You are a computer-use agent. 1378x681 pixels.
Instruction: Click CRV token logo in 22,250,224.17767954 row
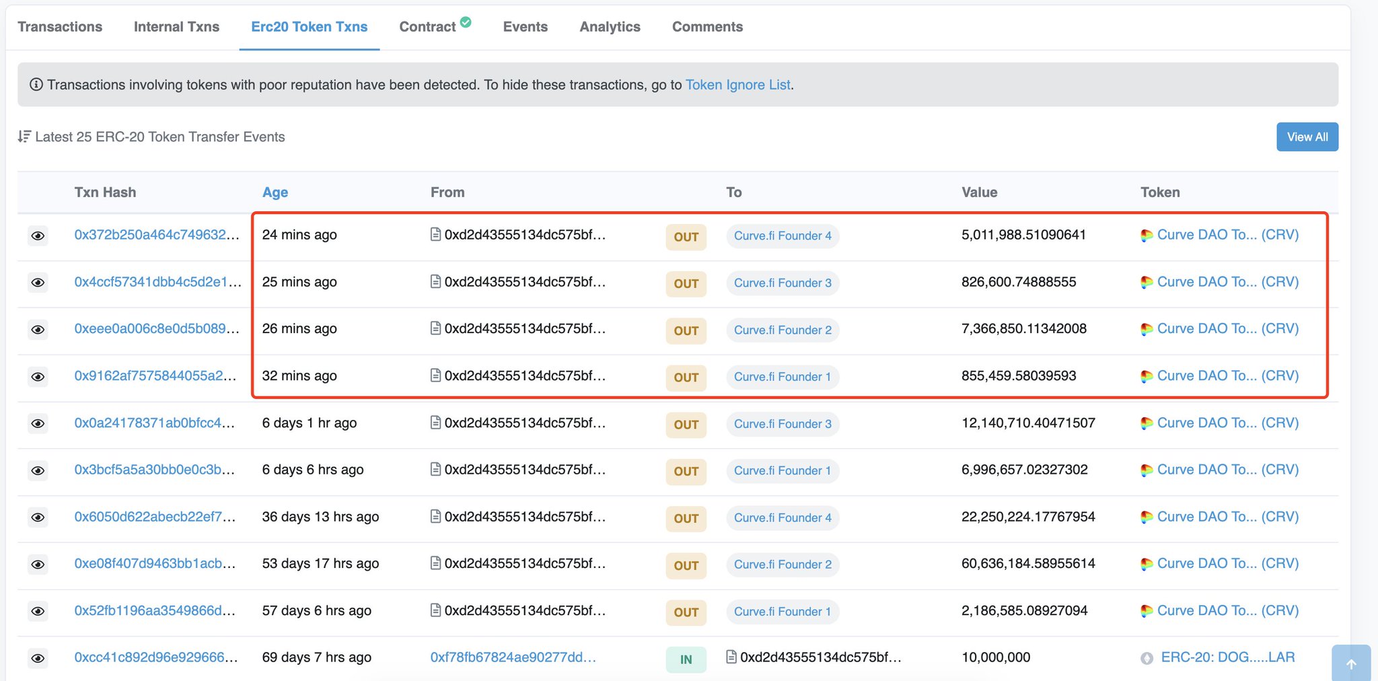tap(1147, 517)
